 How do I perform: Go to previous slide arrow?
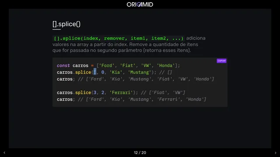click(4, 153)
